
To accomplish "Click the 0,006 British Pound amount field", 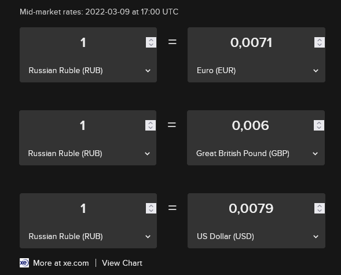I will tap(250, 125).
